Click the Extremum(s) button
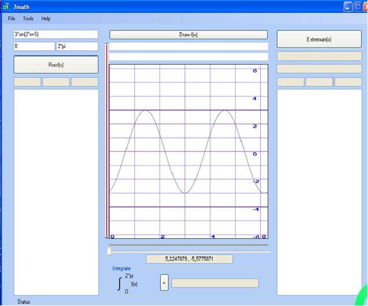This screenshot has width=368, height=306. pyautogui.click(x=319, y=39)
